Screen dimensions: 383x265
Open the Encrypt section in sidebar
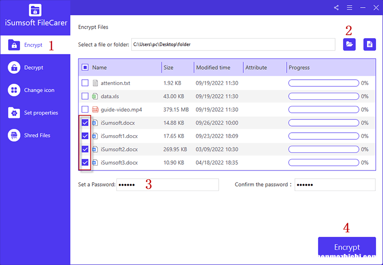point(35,45)
